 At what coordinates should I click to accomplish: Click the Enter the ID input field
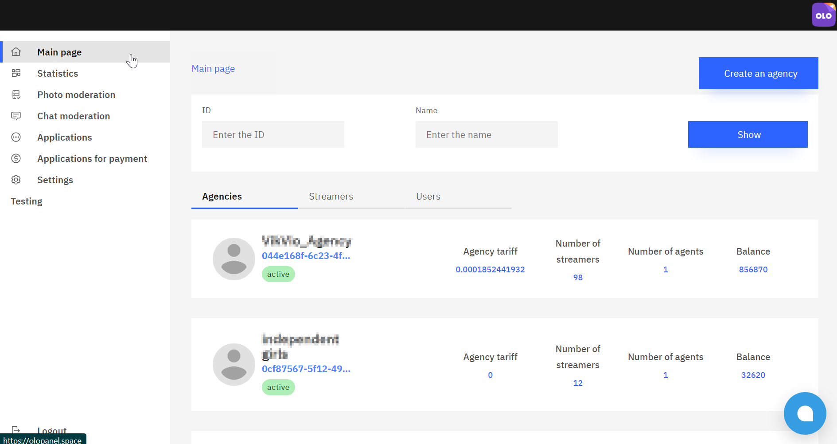273,134
